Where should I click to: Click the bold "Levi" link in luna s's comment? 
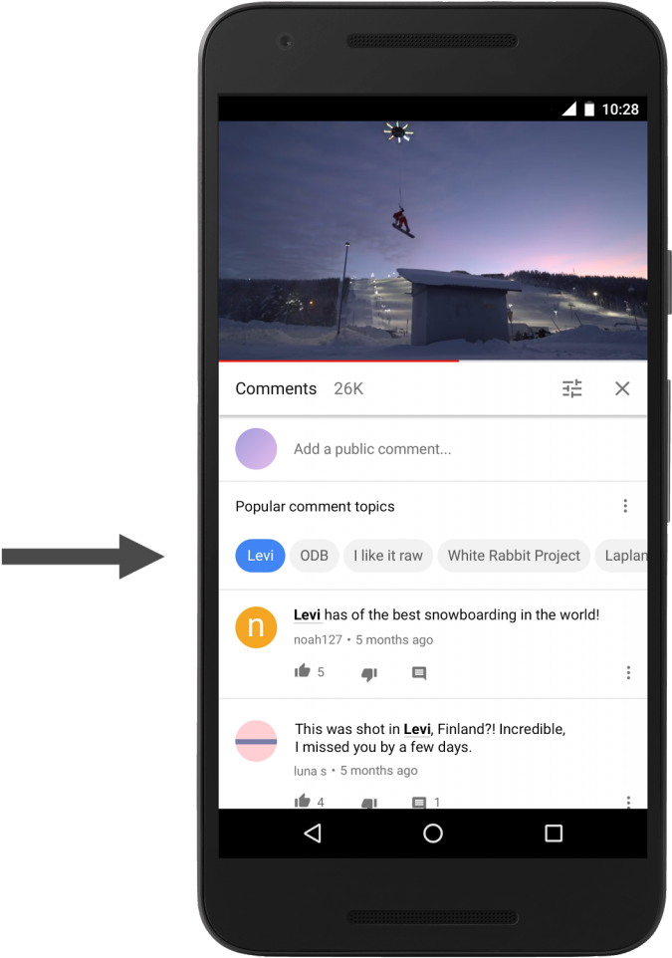pos(417,729)
